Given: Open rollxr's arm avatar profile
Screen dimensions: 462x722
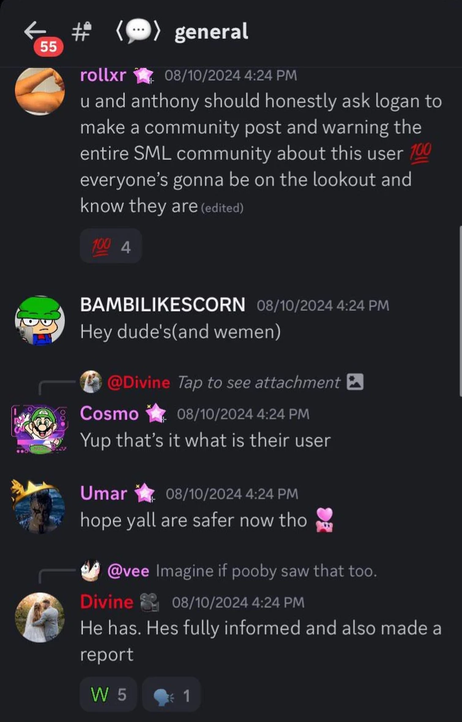Looking at the screenshot, I should 40,90.
